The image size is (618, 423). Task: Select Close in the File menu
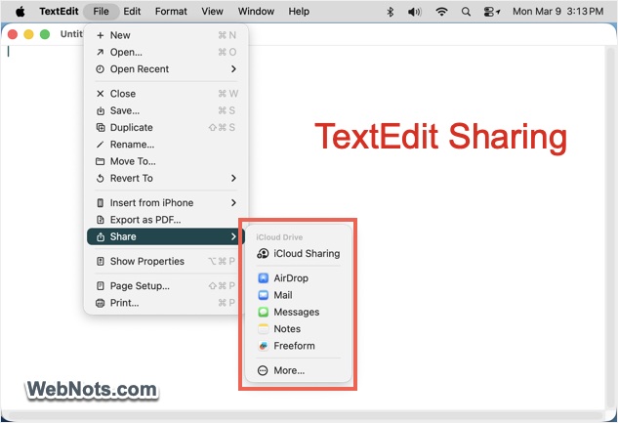(166, 94)
